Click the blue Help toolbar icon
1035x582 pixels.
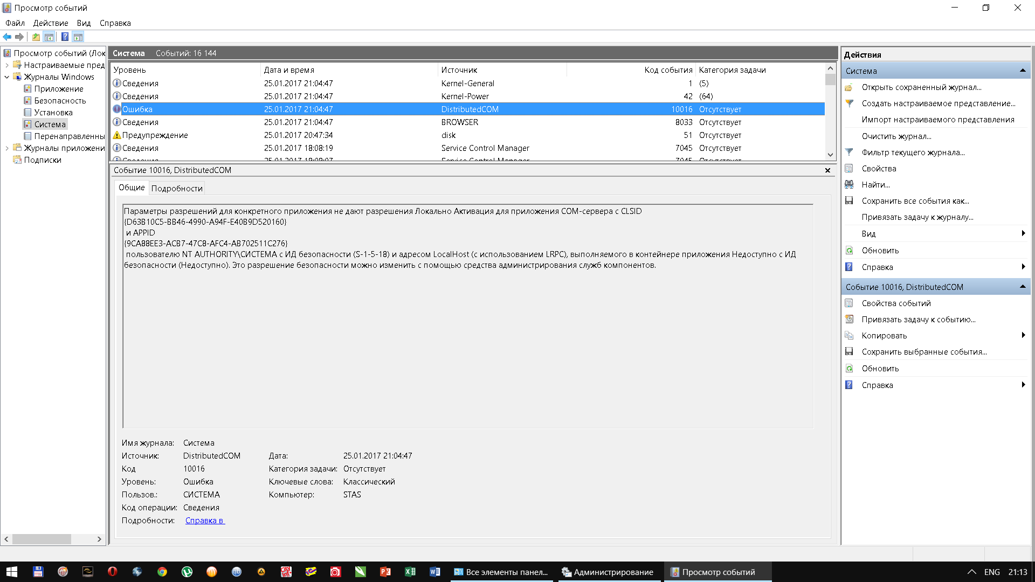[65, 37]
